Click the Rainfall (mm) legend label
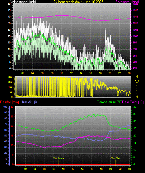 [x=9, y=102]
